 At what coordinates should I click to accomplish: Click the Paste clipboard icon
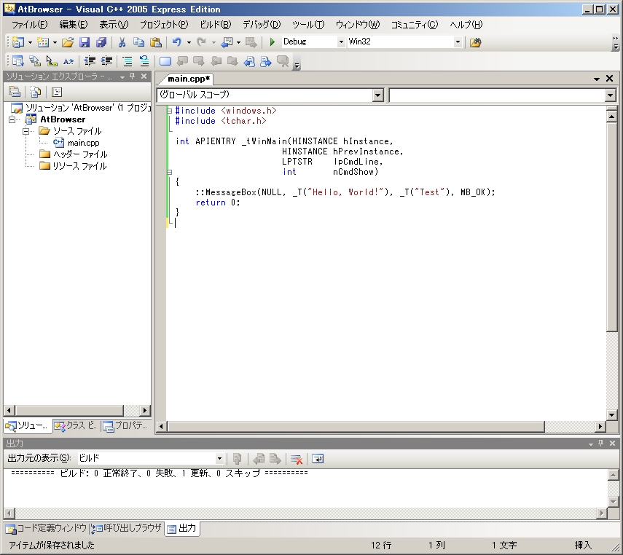(156, 42)
